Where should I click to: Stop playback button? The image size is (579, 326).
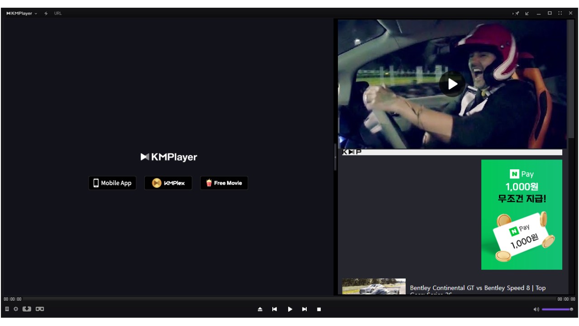319,309
